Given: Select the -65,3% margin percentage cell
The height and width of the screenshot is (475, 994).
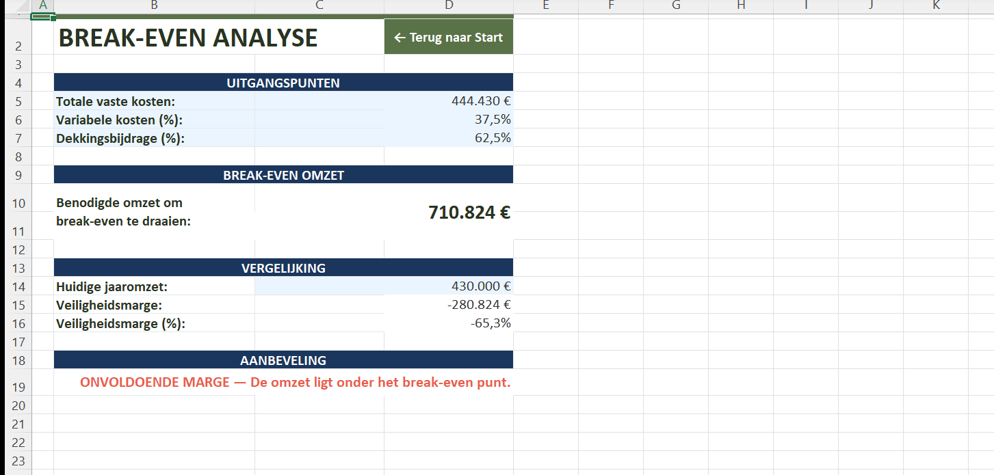Looking at the screenshot, I should 448,323.
